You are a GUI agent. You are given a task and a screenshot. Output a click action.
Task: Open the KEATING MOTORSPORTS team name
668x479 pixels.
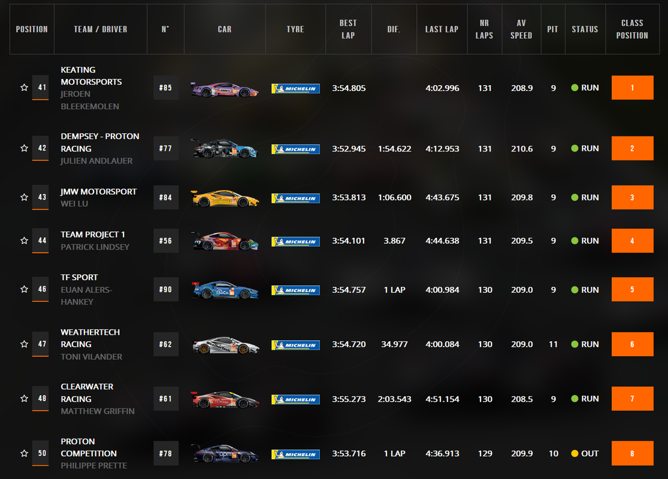pyautogui.click(x=91, y=76)
